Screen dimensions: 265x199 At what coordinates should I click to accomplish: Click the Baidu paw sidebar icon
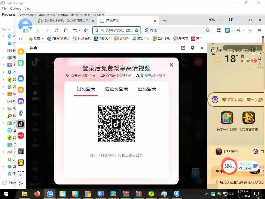[21, 113]
